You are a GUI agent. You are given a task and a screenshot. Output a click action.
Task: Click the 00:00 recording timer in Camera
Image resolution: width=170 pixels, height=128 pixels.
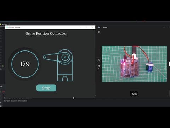pyautogui.click(x=134, y=94)
